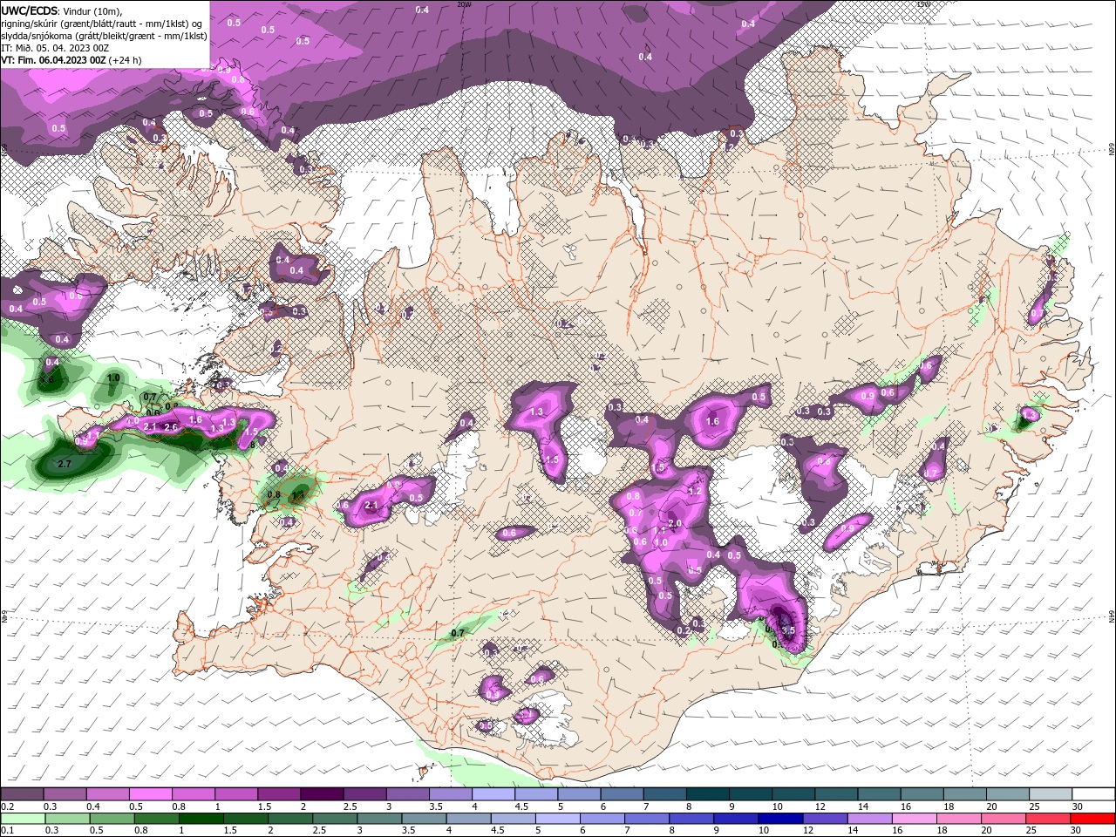Click the 'rigning/skúrir' legend description line
The height and width of the screenshot is (837, 1116).
click(x=102, y=23)
